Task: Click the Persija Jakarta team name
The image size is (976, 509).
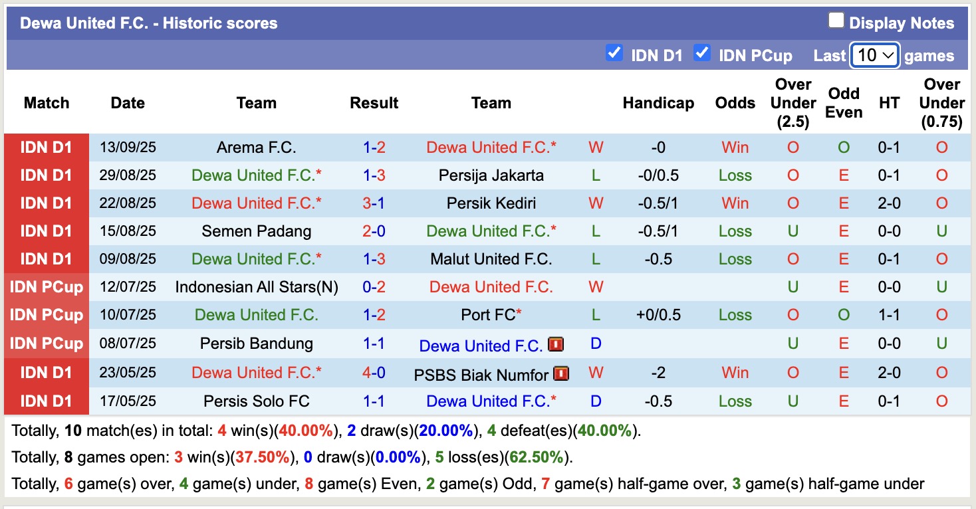Action: 491,175
